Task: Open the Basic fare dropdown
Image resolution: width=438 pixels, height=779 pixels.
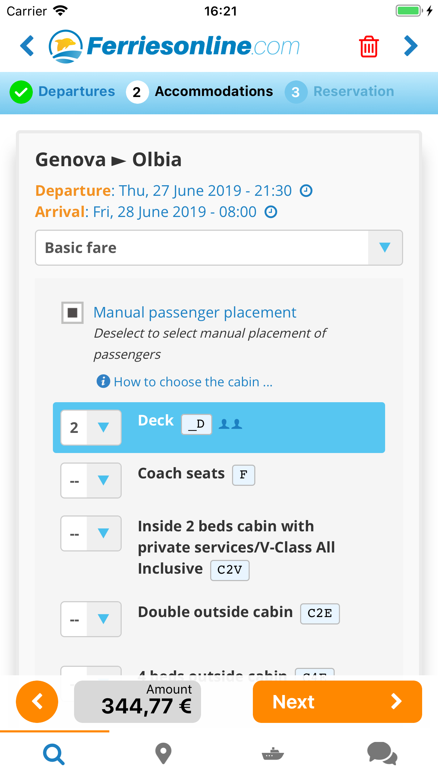Action: pyautogui.click(x=219, y=248)
